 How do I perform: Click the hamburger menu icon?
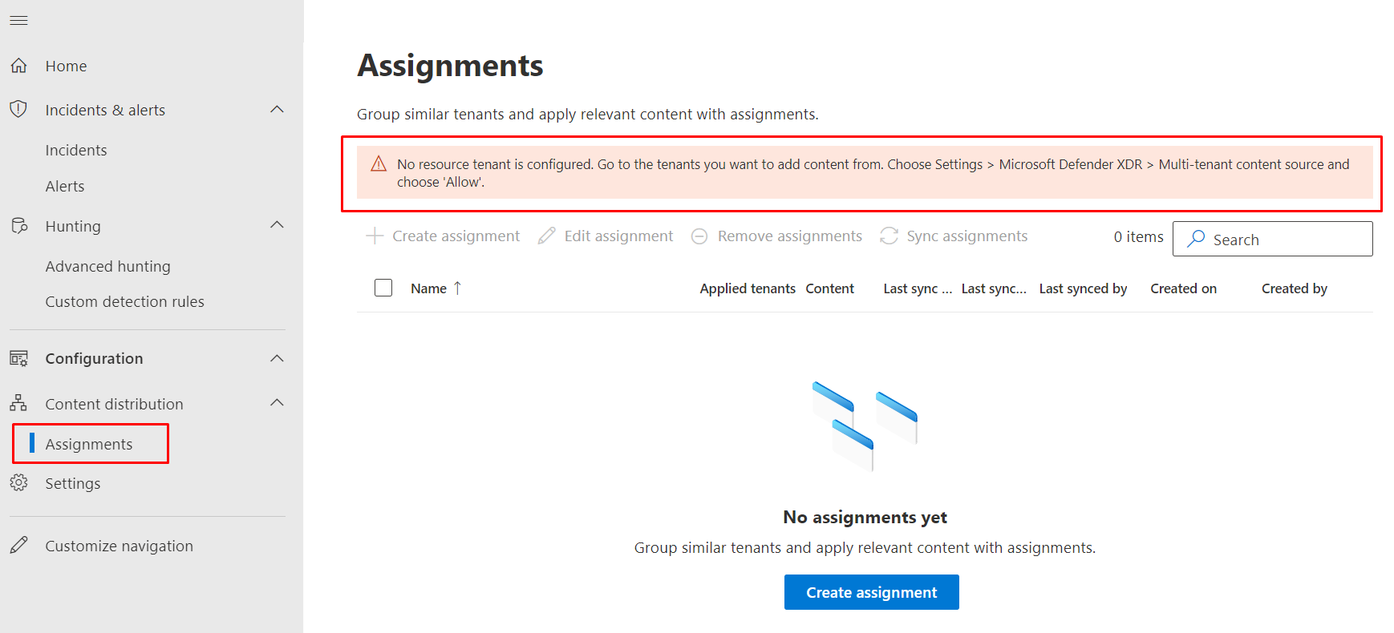(18, 20)
